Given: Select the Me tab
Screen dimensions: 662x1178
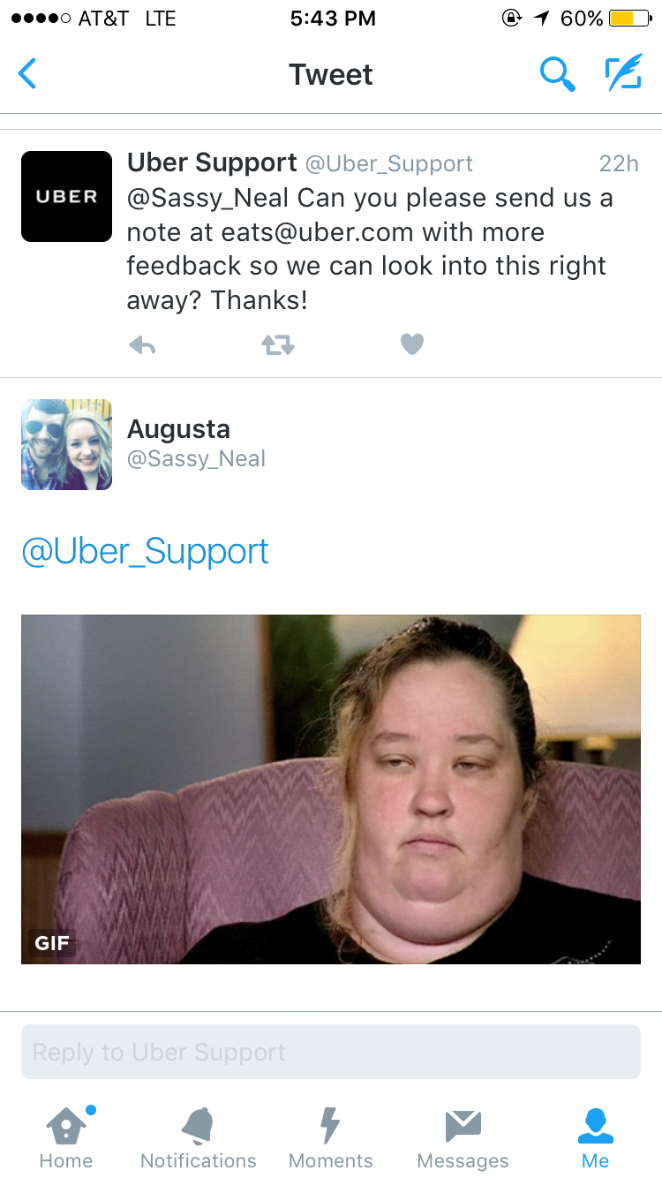Looking at the screenshot, I should [x=596, y=1138].
